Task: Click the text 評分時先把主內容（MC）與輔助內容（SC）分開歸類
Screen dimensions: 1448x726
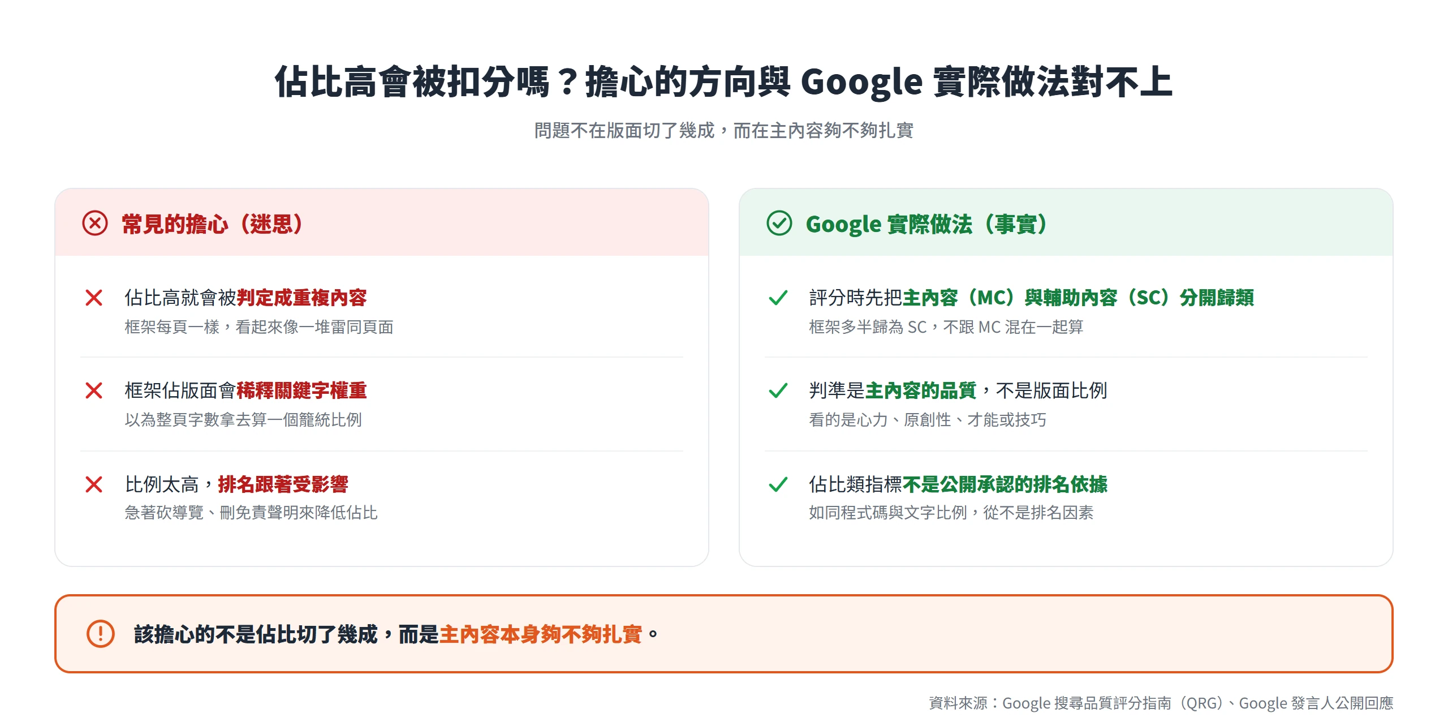Action: (x=1032, y=298)
